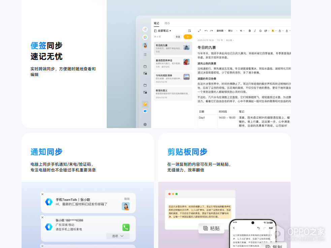The height and width of the screenshot is (248, 331).
Task: Click the 湖面的冬日协奏 subheading
Action: coord(207,79)
